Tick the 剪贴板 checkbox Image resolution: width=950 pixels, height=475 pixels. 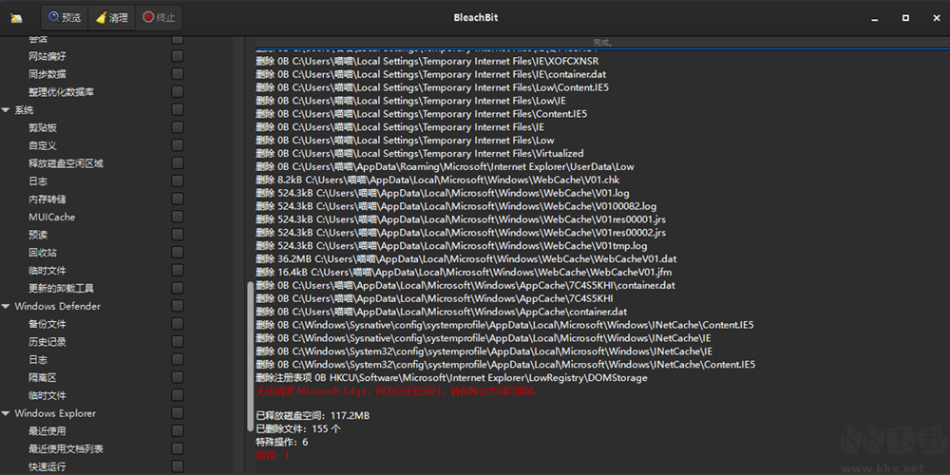point(178,127)
